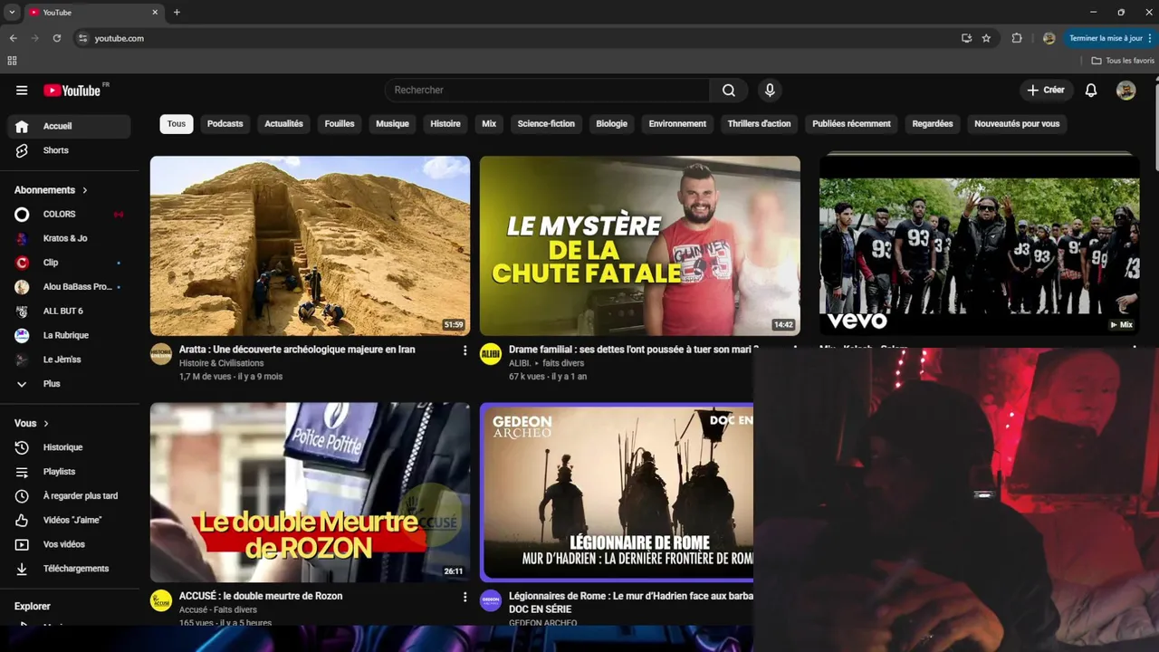Viewport: 1159px width, 652px height.
Task: Click the Histoire & Civilisations channel avatar
Action: click(x=161, y=354)
